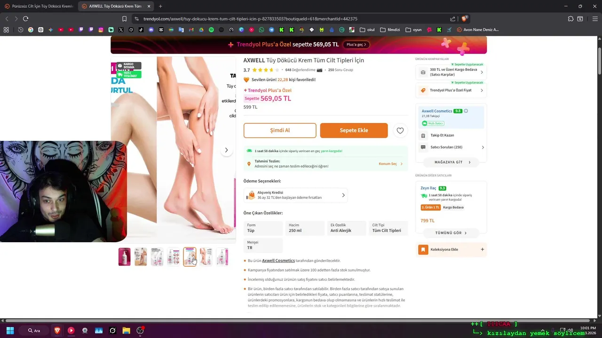Open the Discord bookmark icon
Screen dimensions: 602x338
point(151,30)
